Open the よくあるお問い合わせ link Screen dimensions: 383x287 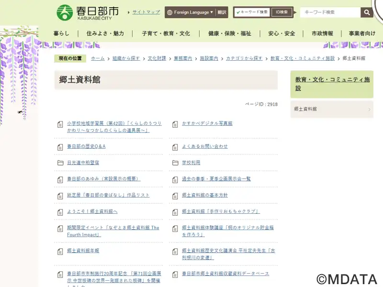tap(205, 146)
